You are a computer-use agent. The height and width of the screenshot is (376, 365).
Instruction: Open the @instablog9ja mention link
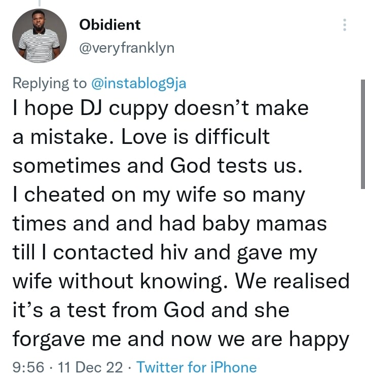(138, 83)
